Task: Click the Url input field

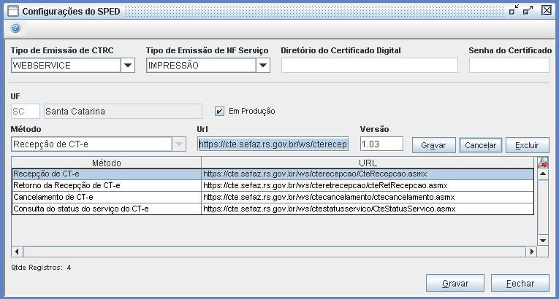Action: point(273,144)
